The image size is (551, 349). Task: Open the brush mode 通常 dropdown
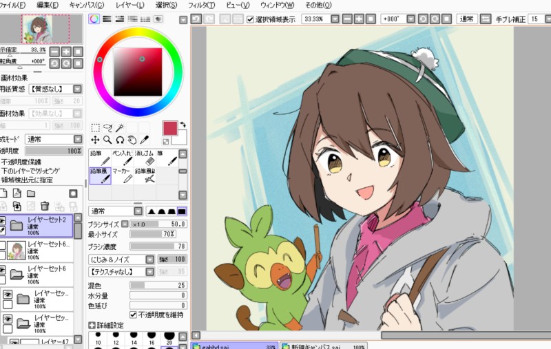coord(138,211)
